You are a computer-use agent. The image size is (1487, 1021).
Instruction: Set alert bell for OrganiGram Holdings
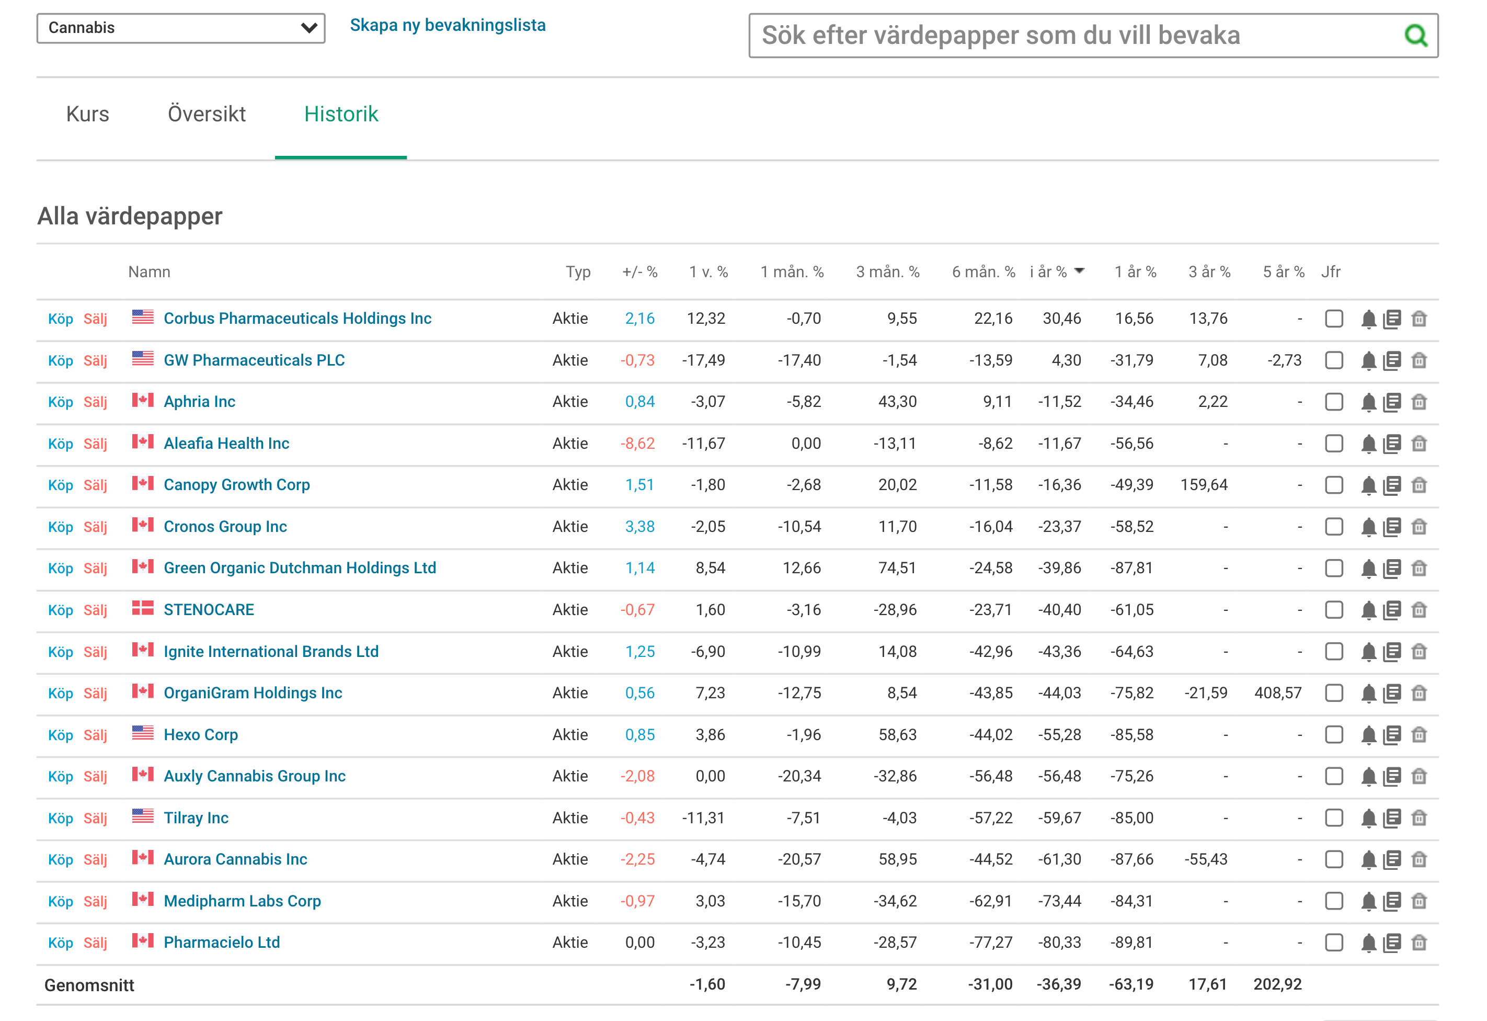(1369, 693)
